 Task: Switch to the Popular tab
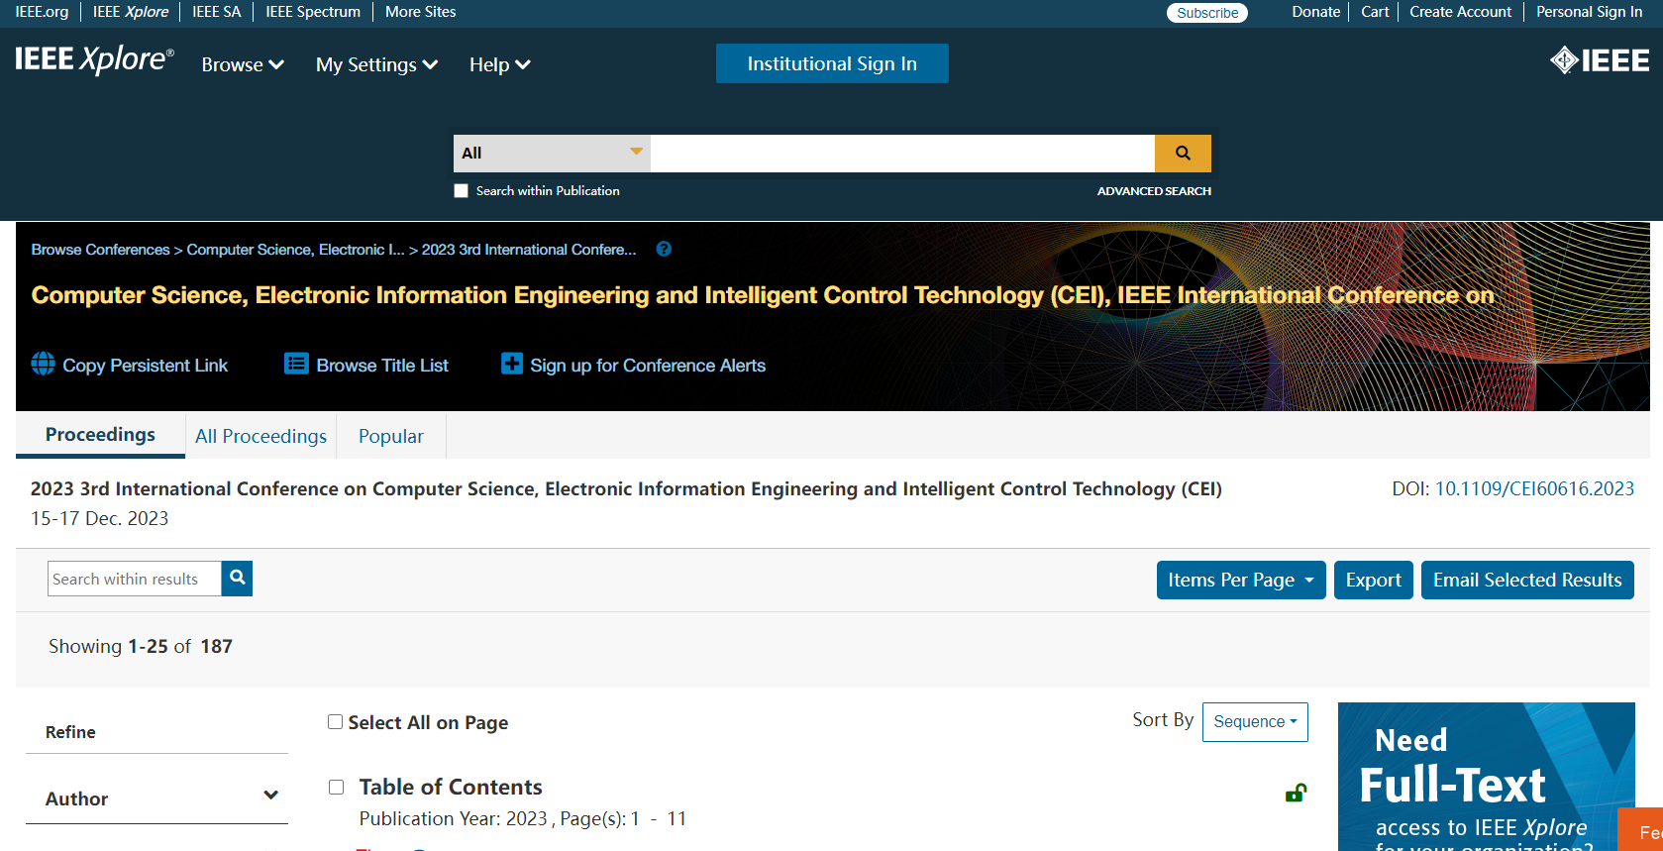point(391,436)
